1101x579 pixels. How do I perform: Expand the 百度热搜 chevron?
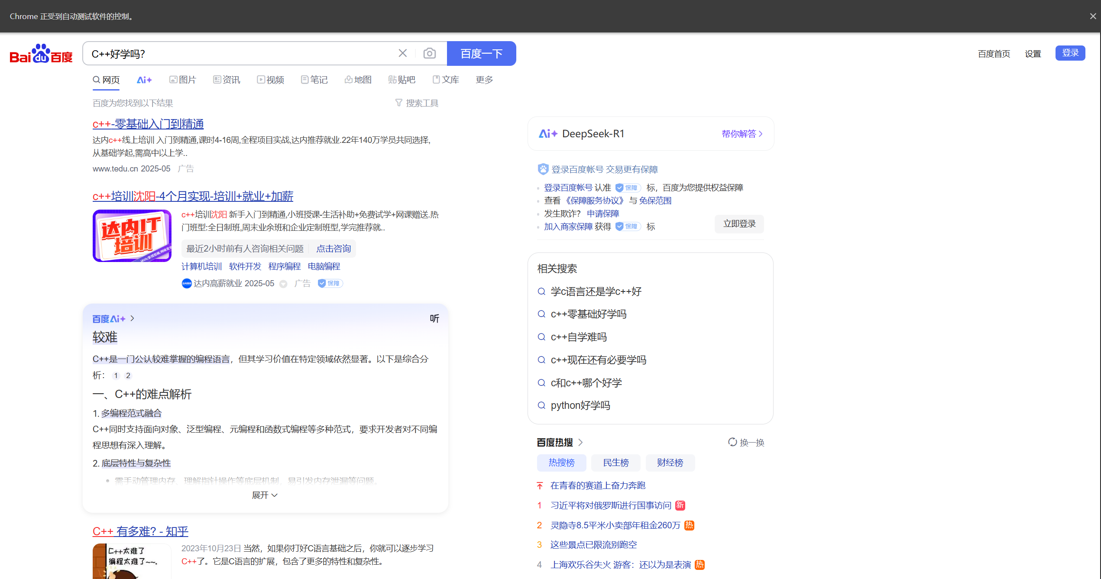click(581, 442)
